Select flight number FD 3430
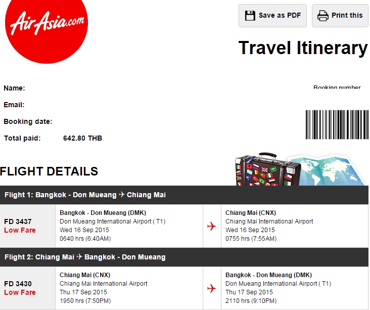370x310 pixels. point(18,284)
